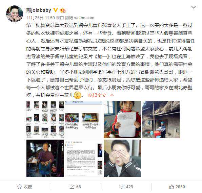The height and width of the screenshot is (193, 202).
Task: Open photo of elderly woman in purple
Action: 45,158
